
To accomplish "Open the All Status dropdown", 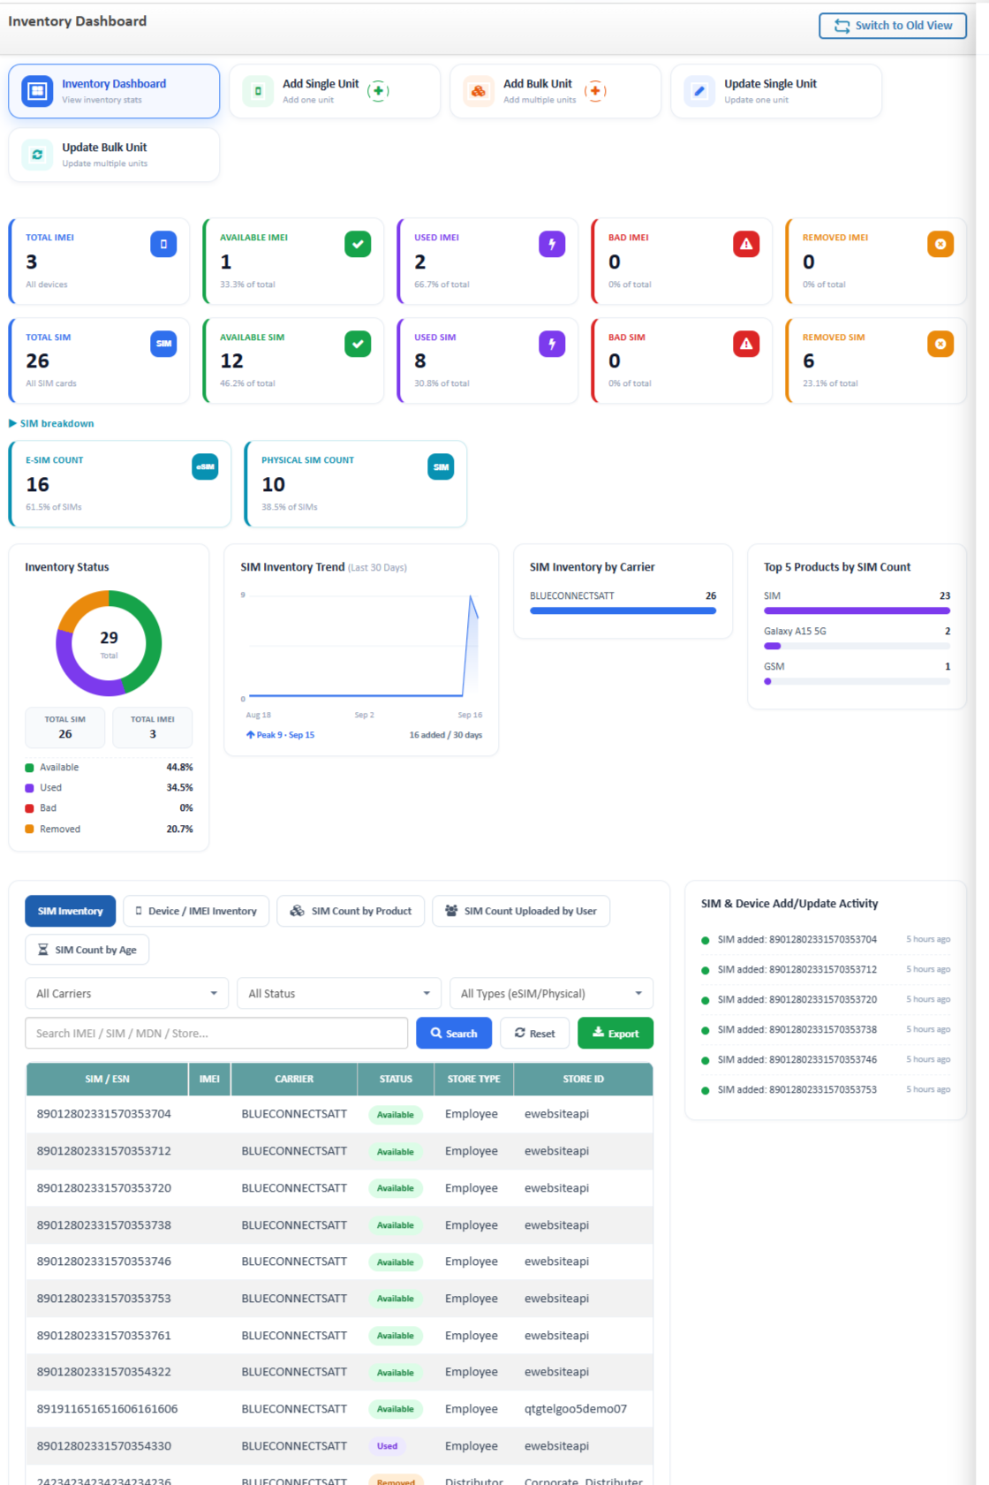I will click(339, 993).
